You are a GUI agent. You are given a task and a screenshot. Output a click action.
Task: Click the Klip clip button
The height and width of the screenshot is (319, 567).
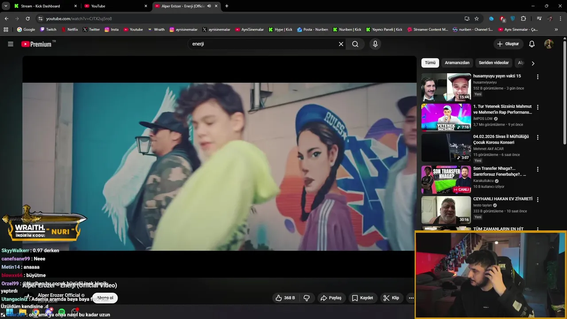(392, 298)
